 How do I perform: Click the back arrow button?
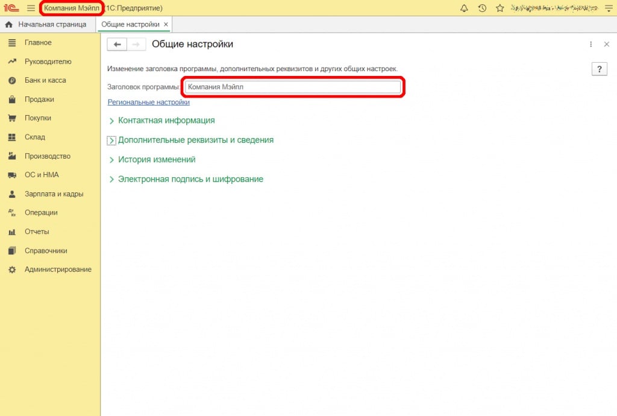[117, 45]
